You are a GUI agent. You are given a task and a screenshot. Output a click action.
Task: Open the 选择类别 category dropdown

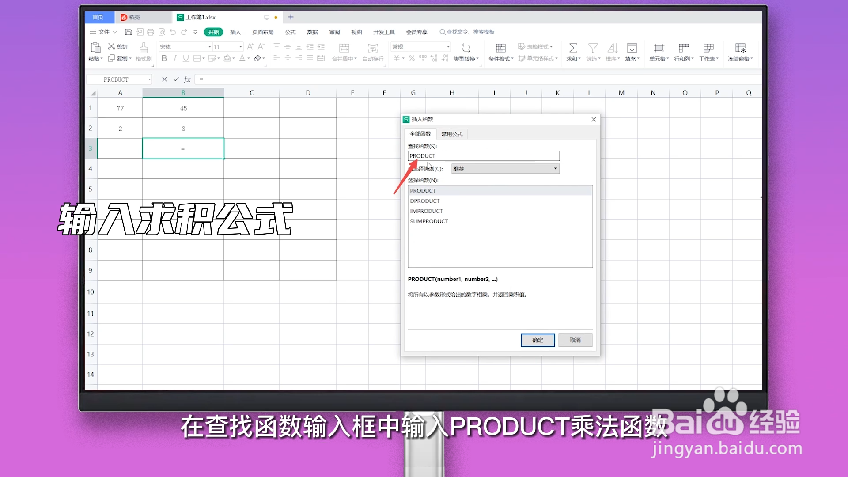(x=555, y=168)
